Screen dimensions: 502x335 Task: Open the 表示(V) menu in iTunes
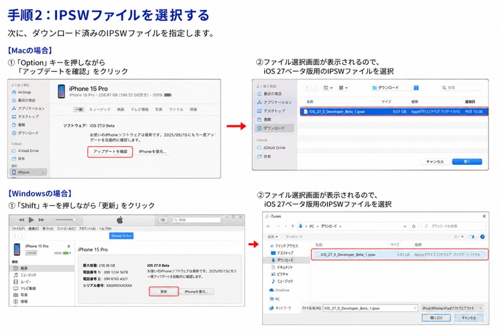click(x=48, y=228)
